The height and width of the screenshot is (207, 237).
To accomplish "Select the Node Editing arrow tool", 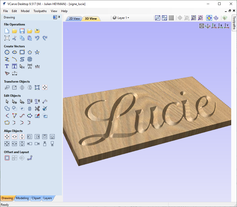I will pos(15,101).
